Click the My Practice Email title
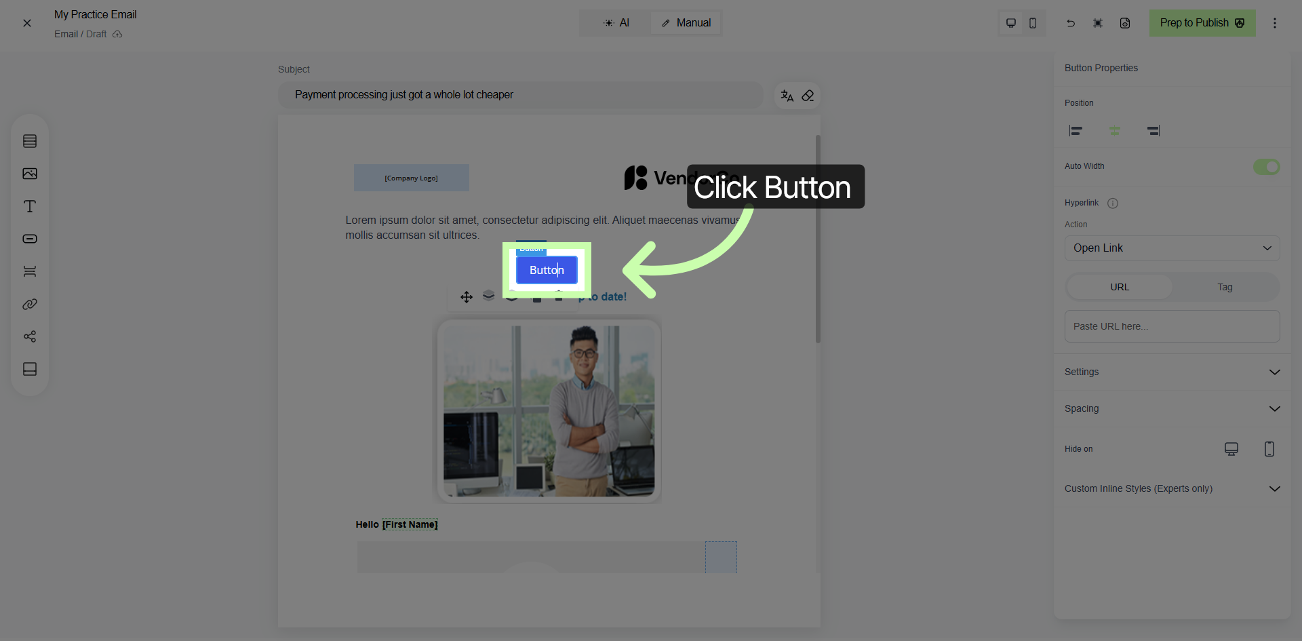 [95, 14]
